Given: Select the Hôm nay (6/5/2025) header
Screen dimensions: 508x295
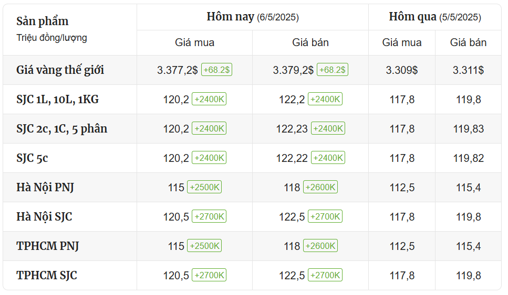Looking at the screenshot, I should (253, 17).
